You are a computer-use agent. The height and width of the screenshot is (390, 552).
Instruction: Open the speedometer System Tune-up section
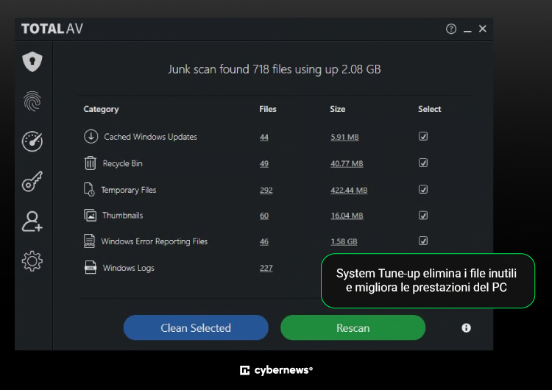coord(32,141)
